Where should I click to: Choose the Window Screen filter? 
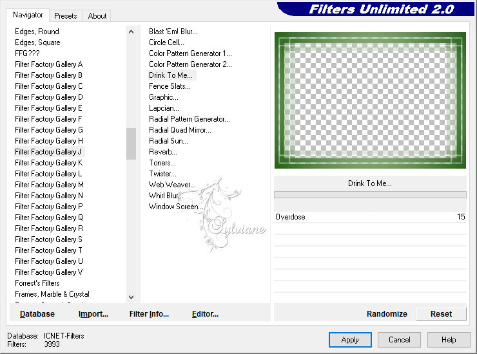click(176, 207)
